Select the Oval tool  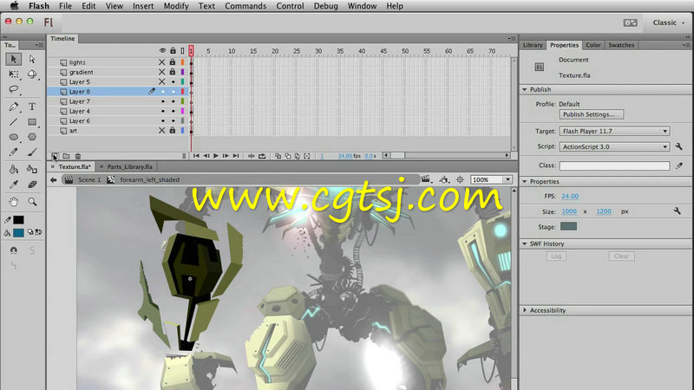pyautogui.click(x=14, y=137)
